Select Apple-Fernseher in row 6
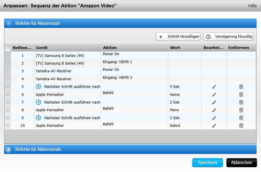Screen dimensions: 261x172 click(50, 95)
